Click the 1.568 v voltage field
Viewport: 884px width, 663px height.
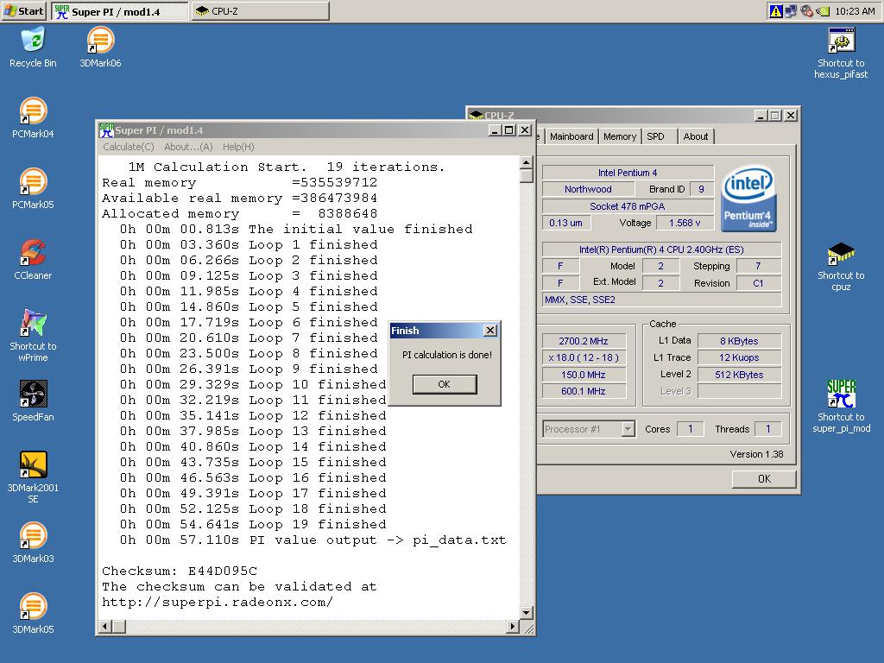click(x=685, y=223)
